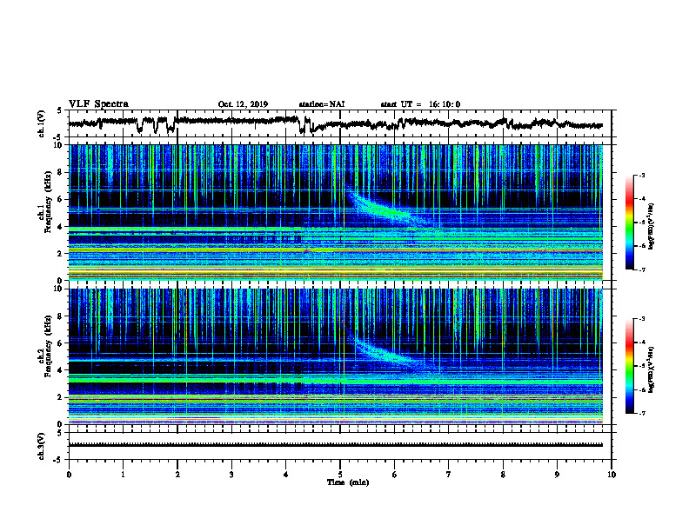Click the time axis tick label "1"

point(123,475)
